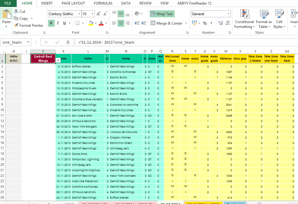The image size is (298, 204).
Task: Decrease decimal places
Action: [227, 23]
